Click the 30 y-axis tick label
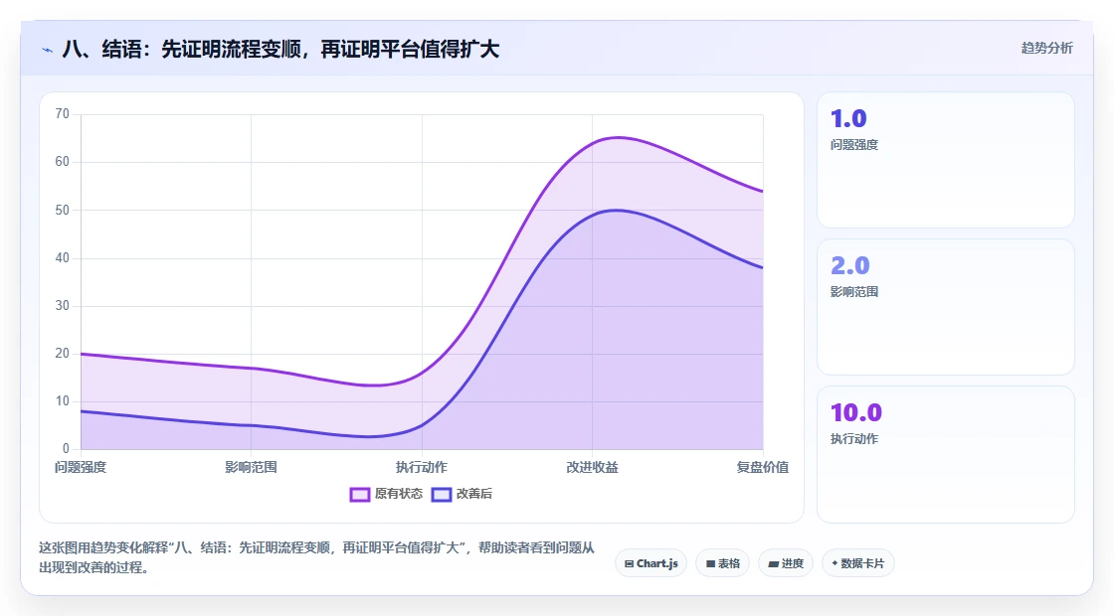1114x616 pixels. tap(63, 305)
